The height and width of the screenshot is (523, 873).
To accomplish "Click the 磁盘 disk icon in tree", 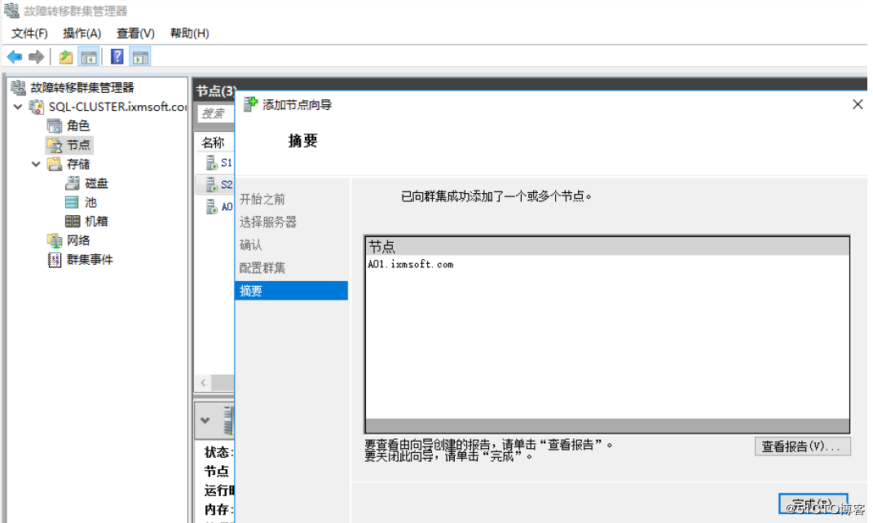I will (x=73, y=183).
